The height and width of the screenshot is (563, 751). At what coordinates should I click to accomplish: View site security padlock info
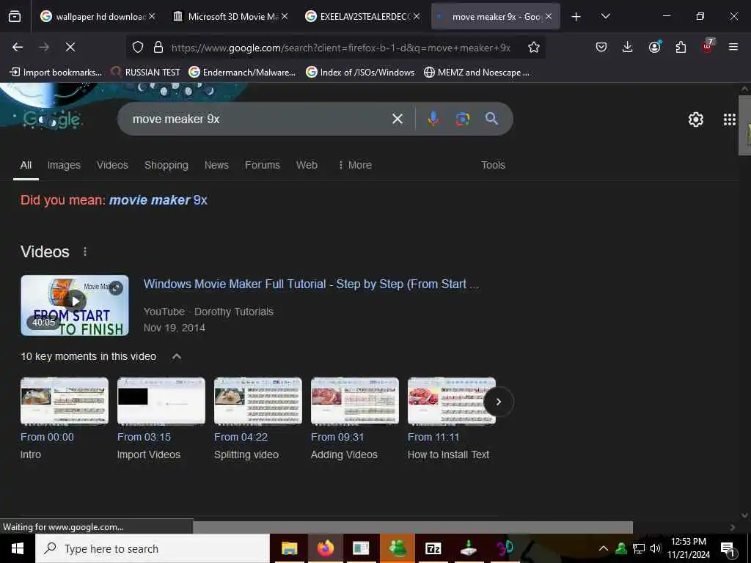click(158, 47)
